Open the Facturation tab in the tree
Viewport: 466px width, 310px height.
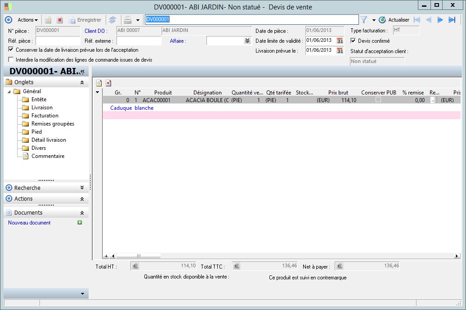(x=45, y=116)
